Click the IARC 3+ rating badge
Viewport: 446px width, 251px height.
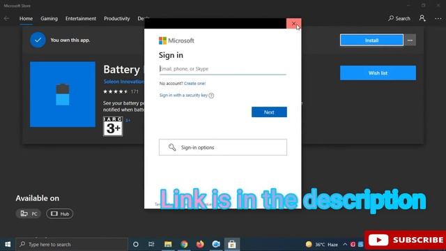pos(113,126)
